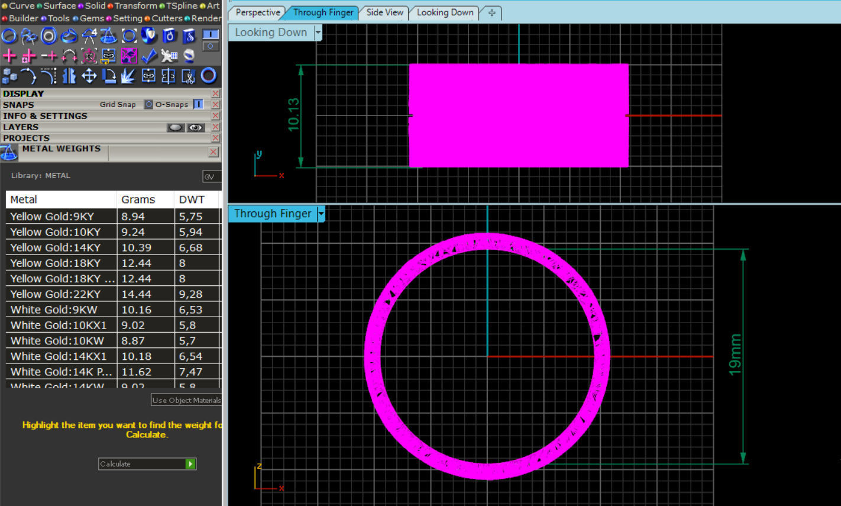Click the Metal column header
This screenshot has width=841, height=506.
pos(60,199)
